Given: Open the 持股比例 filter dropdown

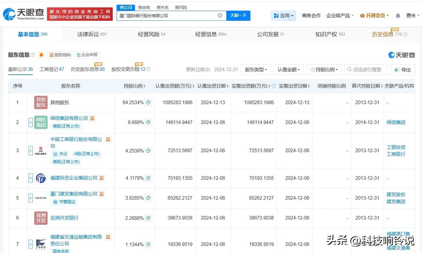Looking at the screenshot, I should (x=324, y=70).
